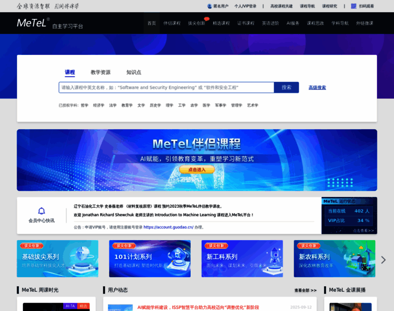Click the MeTeL logo
Image resolution: width=394 pixels, height=311 pixels.
33,23
